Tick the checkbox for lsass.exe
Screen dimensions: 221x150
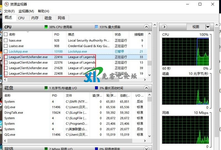6,40
